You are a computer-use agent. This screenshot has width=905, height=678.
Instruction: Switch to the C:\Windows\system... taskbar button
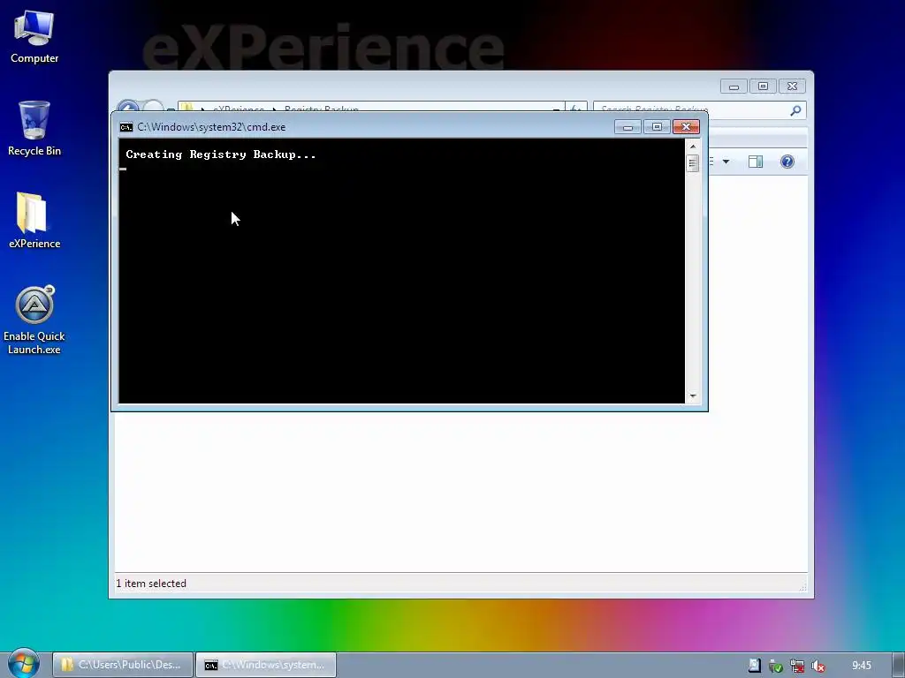266,665
